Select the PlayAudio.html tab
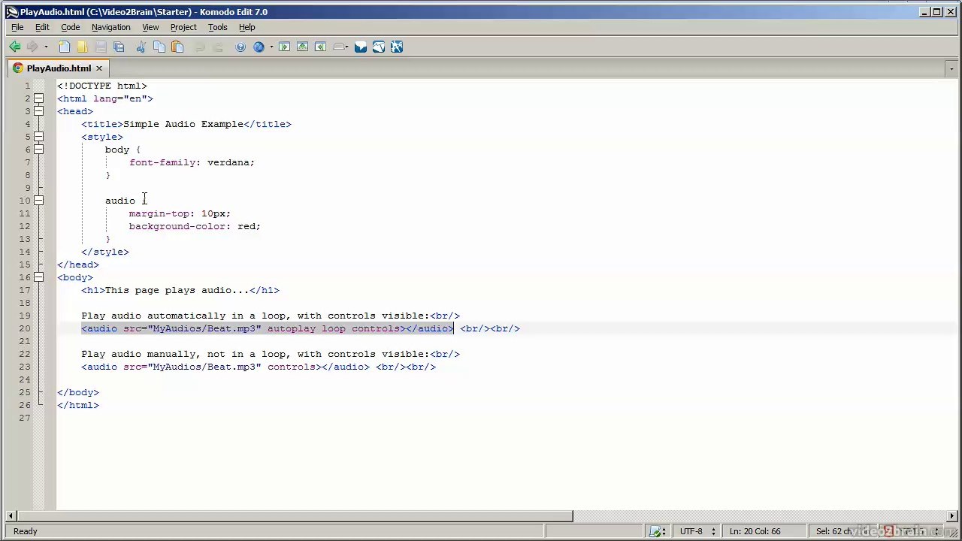 59,68
